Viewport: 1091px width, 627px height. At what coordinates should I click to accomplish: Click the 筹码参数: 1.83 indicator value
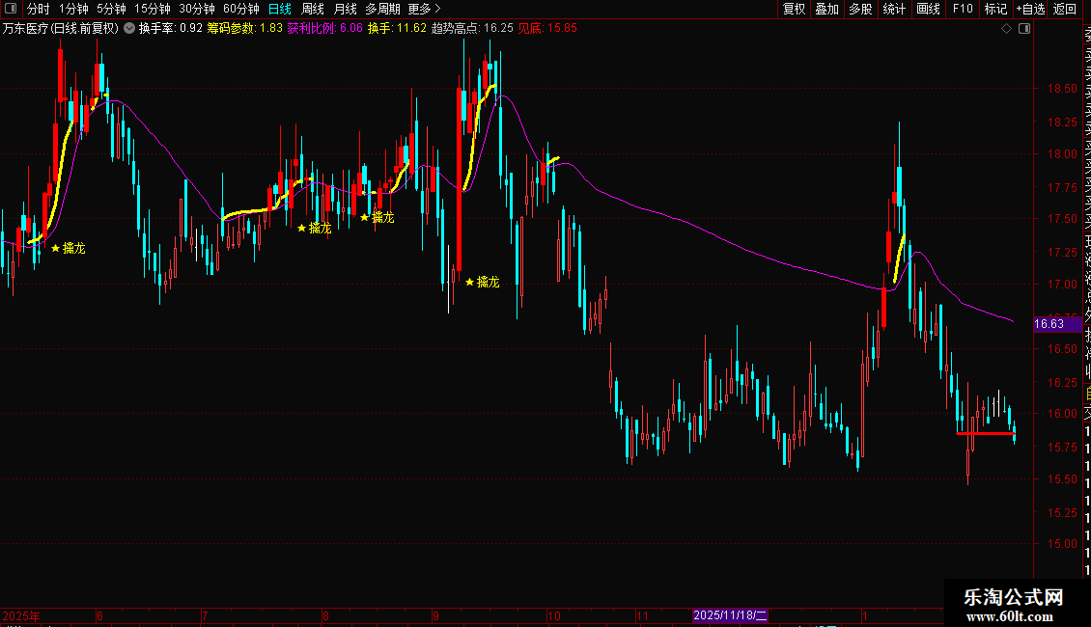245,29
